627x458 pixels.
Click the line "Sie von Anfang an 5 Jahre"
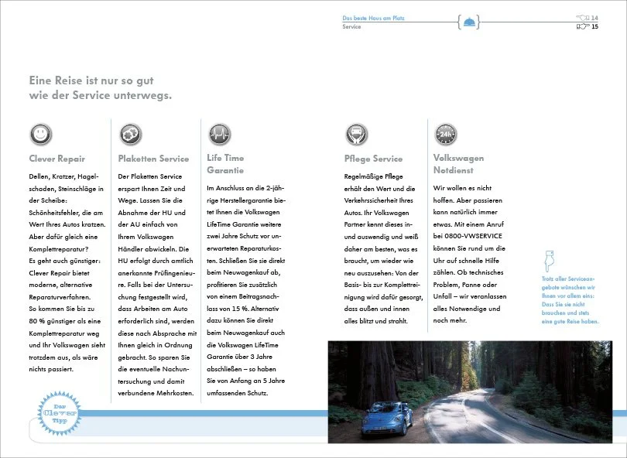245,381
